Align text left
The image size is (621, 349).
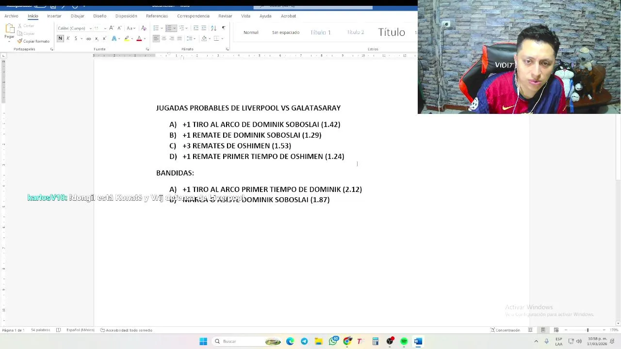(156, 38)
